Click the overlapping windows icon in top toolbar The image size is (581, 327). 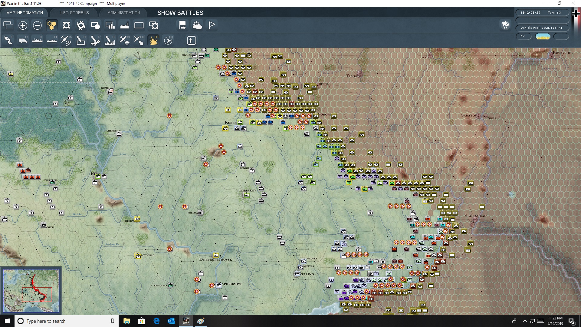(x=8, y=25)
